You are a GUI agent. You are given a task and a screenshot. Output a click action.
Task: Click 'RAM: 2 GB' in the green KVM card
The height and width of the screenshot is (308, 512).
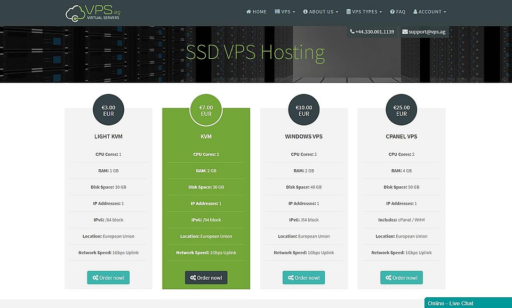pyautogui.click(x=206, y=171)
